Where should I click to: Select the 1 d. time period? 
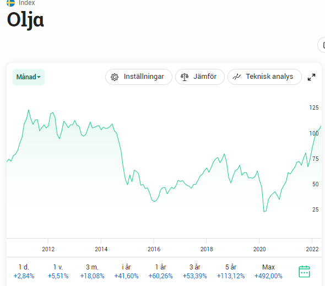[24, 272]
